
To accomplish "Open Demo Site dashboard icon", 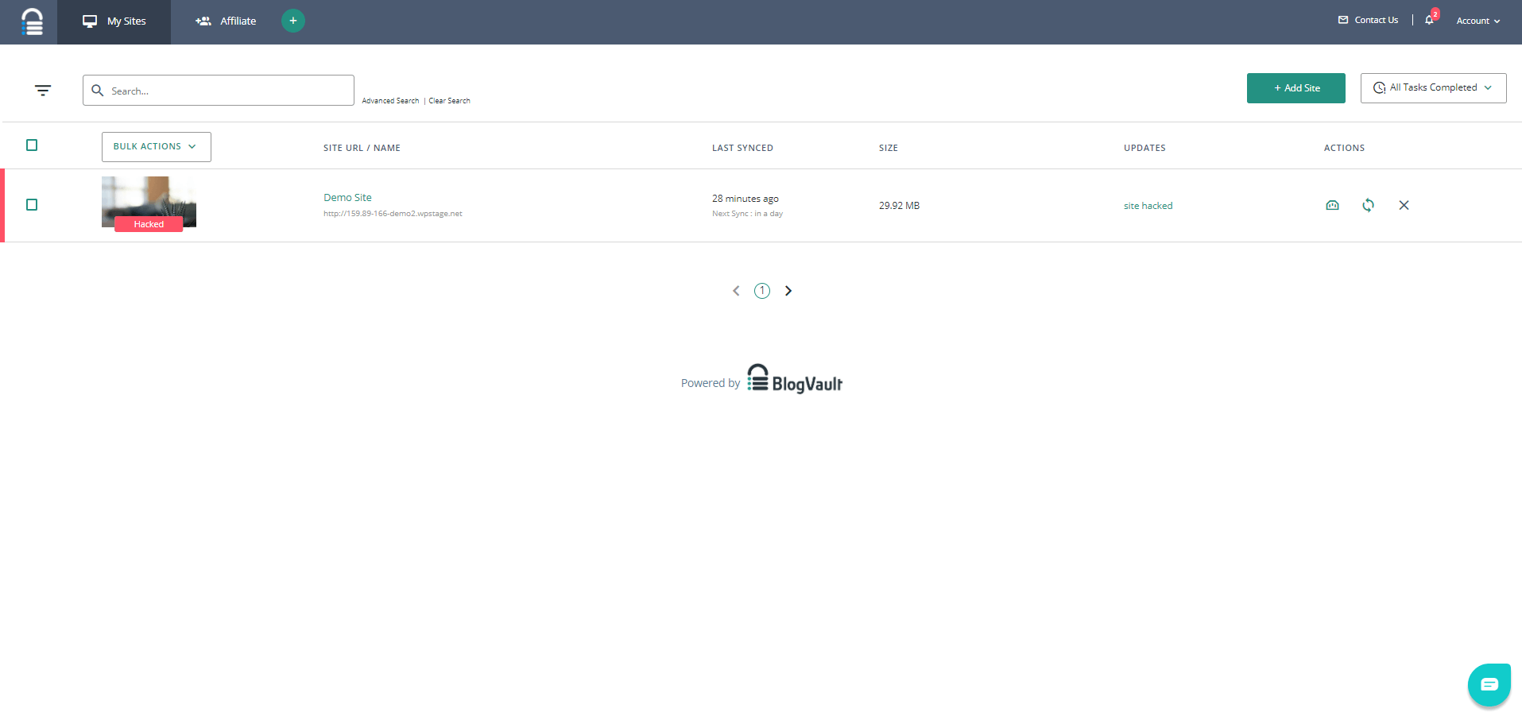I will coord(1332,205).
